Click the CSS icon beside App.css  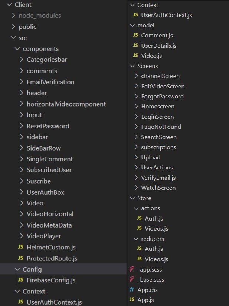click(132, 290)
